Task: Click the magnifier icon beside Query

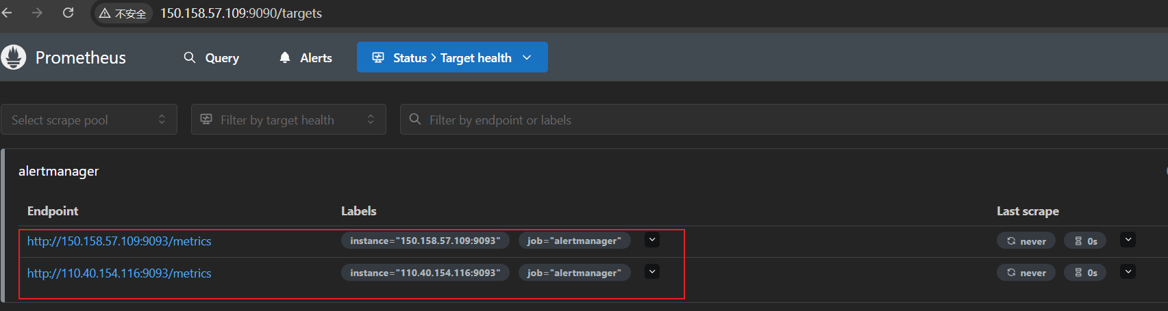Action: tap(190, 57)
